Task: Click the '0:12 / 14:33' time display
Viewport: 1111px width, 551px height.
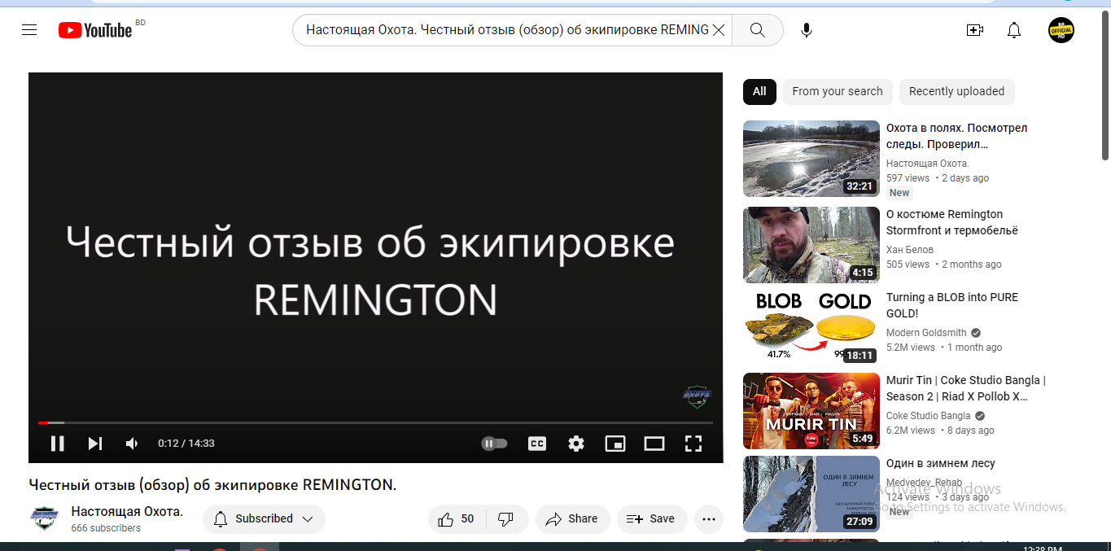Action: 186,444
